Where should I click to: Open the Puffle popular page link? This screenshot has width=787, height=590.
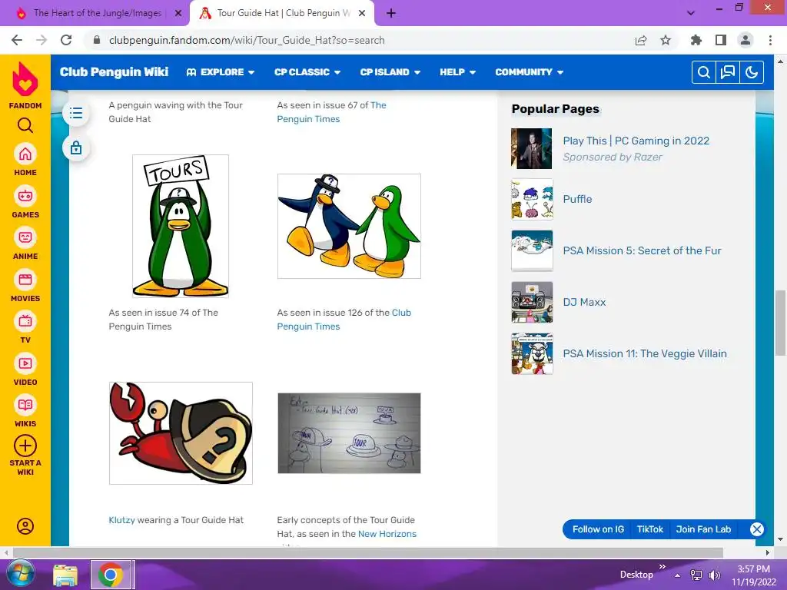577,199
